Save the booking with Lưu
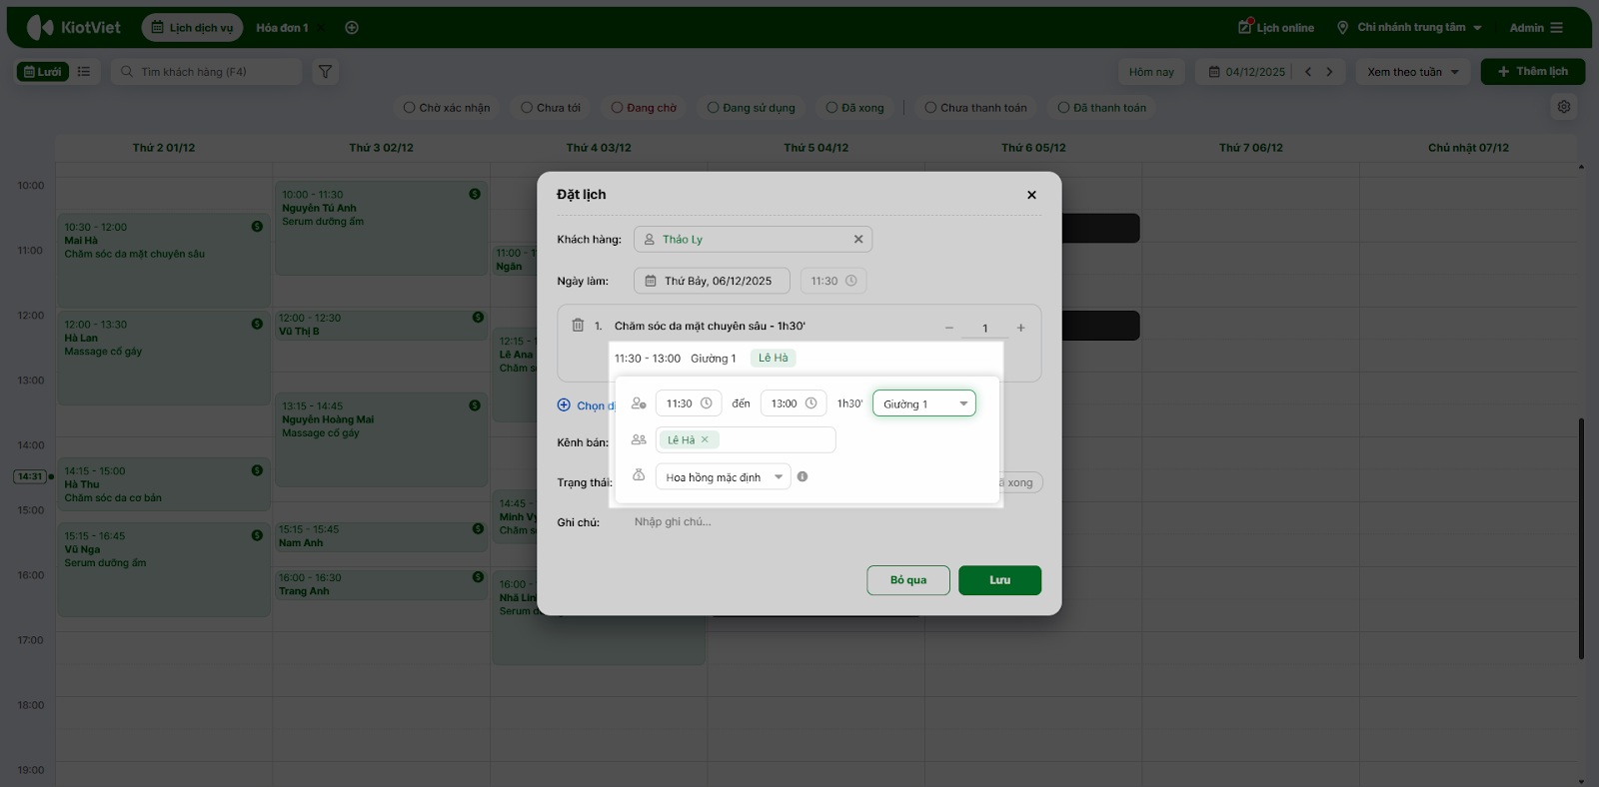Viewport: 1599px width, 787px height. [x=999, y=580]
